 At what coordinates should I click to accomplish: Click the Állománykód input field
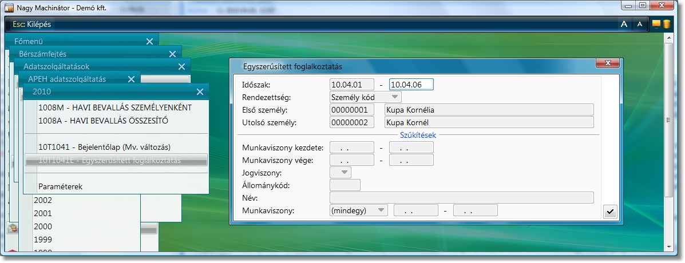click(x=345, y=185)
